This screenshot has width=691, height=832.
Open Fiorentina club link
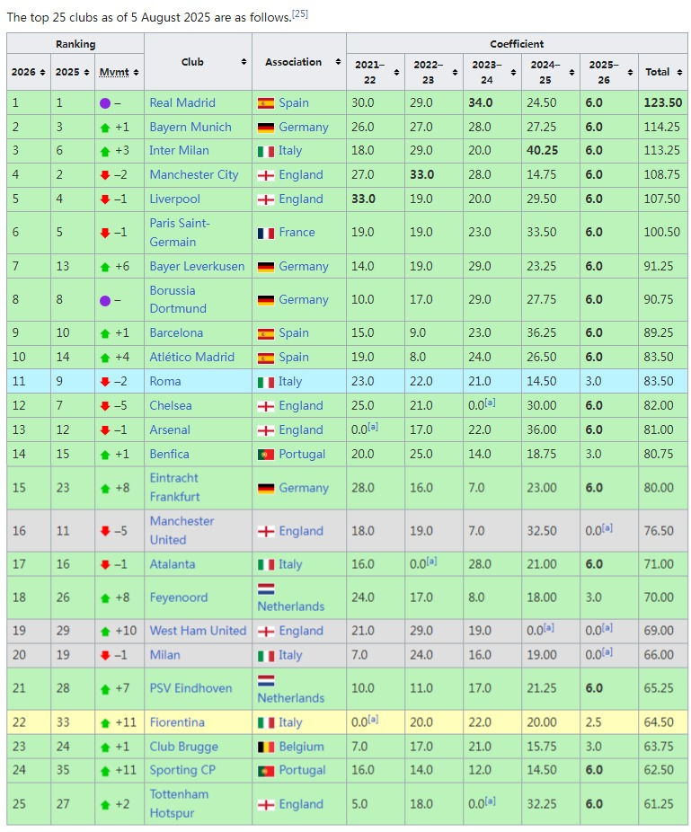point(177,722)
